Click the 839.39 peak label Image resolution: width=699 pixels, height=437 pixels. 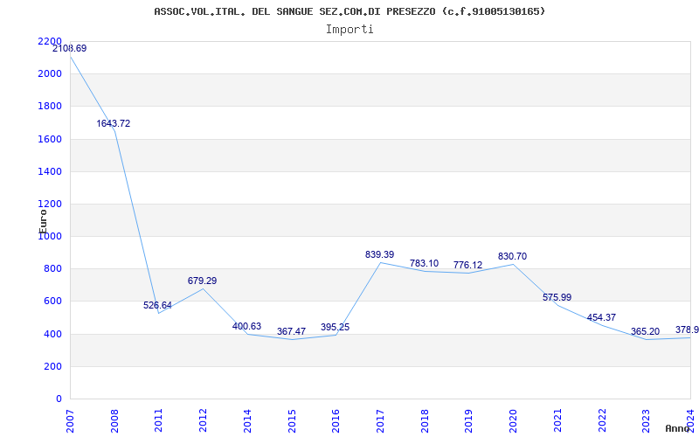tap(380, 254)
